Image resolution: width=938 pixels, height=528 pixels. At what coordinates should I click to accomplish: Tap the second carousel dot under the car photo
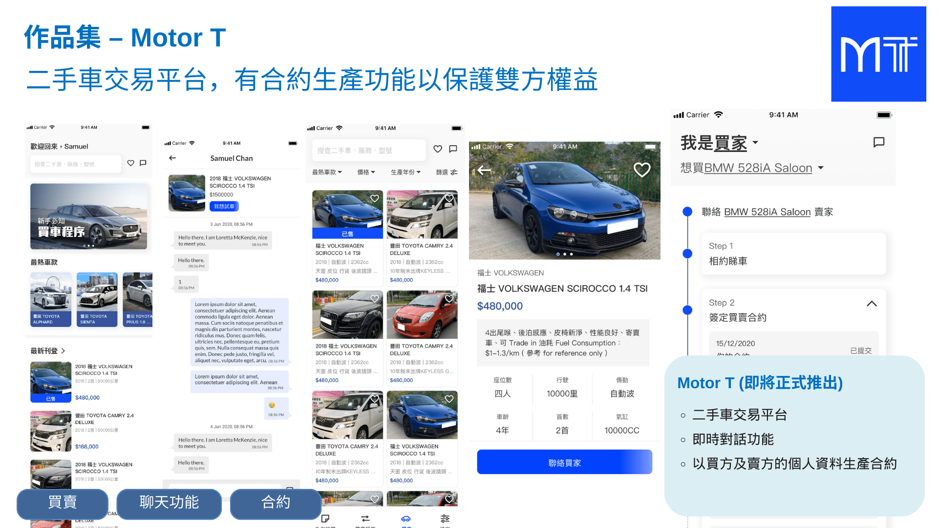pos(565,254)
